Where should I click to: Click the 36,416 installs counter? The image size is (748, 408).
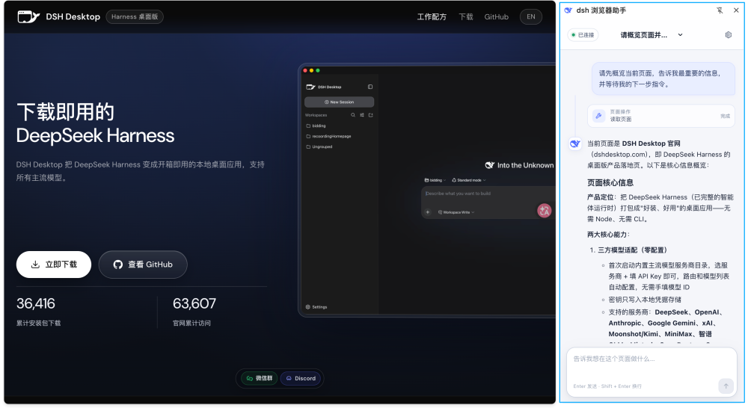click(36, 303)
